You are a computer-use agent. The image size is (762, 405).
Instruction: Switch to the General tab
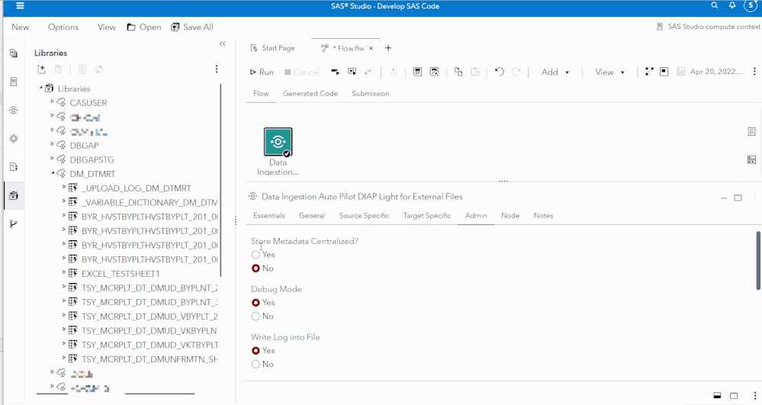pyautogui.click(x=312, y=215)
